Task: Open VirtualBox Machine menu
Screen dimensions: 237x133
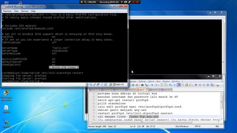Action: 7,11
